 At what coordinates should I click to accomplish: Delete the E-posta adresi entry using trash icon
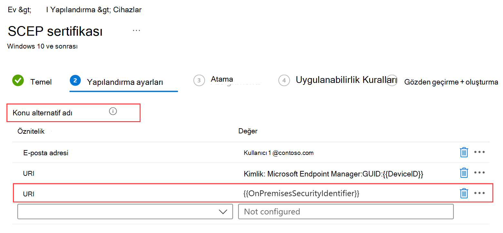point(464,152)
